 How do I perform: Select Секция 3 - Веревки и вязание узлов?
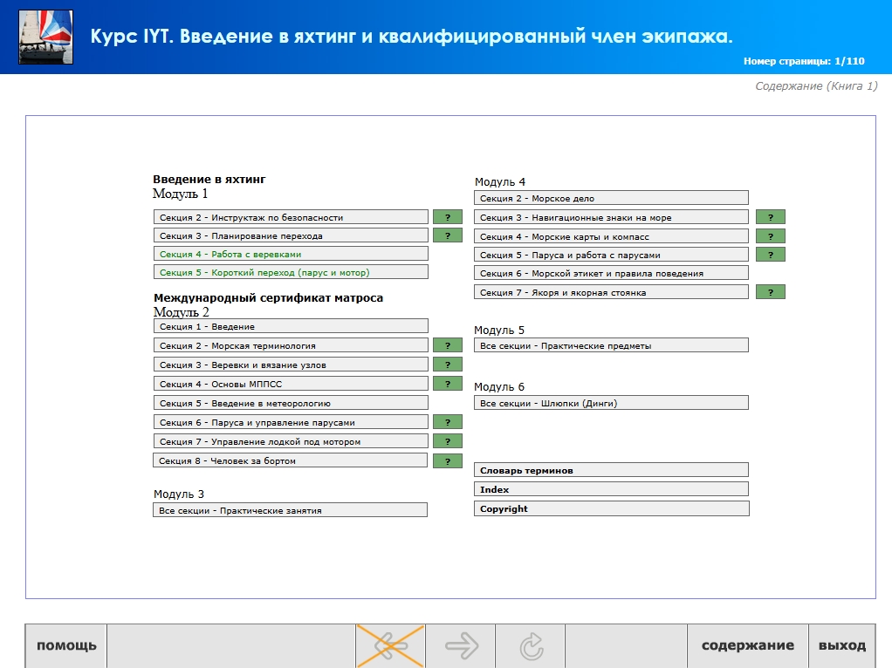pos(291,365)
